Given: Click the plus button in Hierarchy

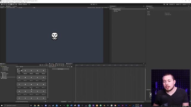Looking at the screenshot, I should 110,8.
